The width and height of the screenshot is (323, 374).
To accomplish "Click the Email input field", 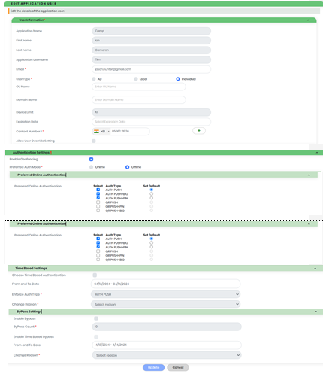I will pyautogui.click(x=151, y=69).
